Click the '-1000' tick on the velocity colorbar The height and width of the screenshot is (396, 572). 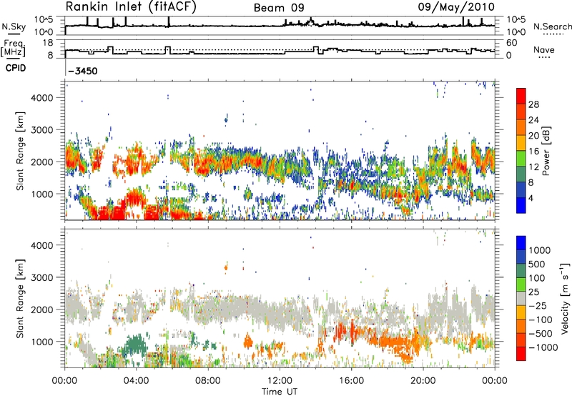point(543,347)
